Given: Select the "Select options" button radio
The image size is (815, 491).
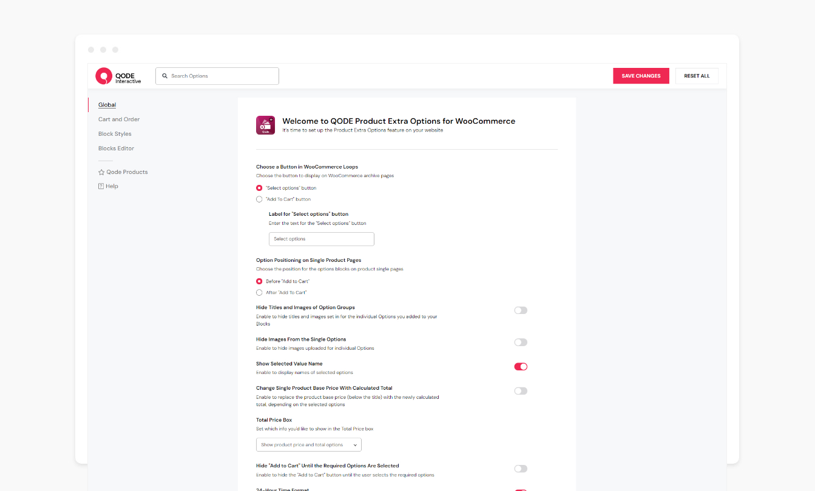Looking at the screenshot, I should pos(259,188).
